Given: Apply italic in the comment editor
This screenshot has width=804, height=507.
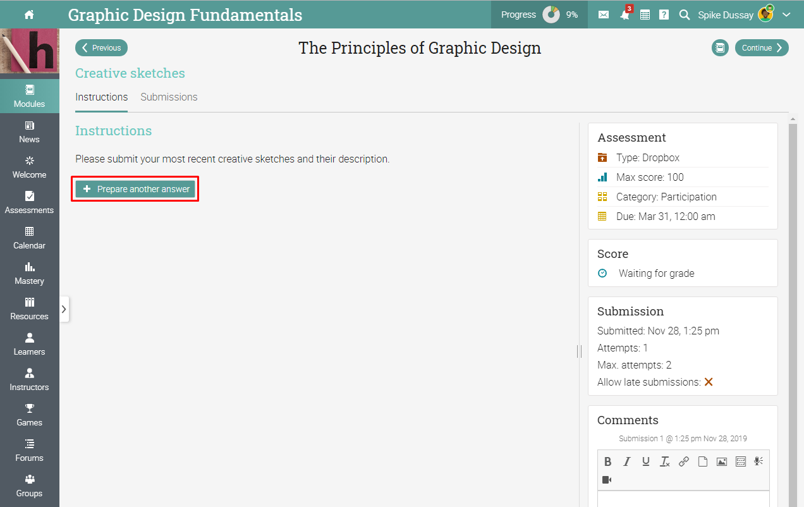Looking at the screenshot, I should 626,461.
